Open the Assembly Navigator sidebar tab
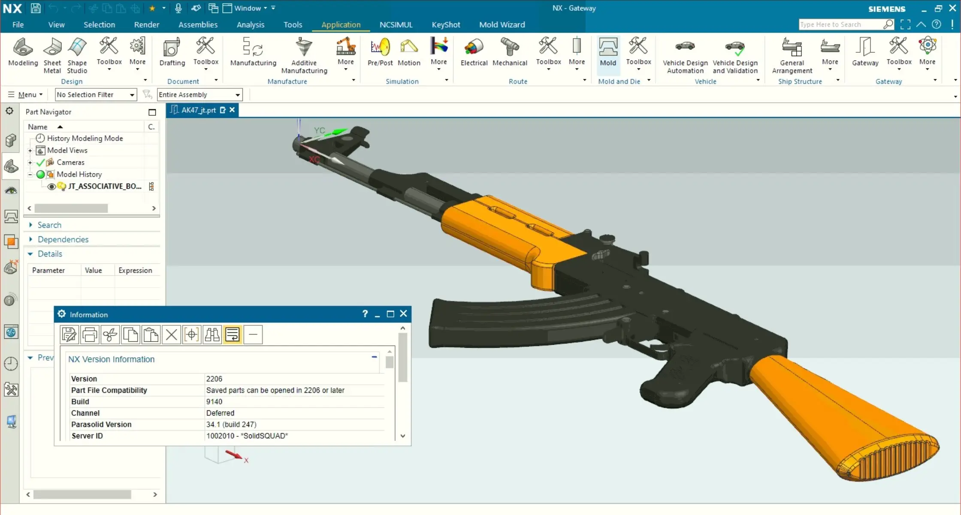961x515 pixels. coord(11,140)
